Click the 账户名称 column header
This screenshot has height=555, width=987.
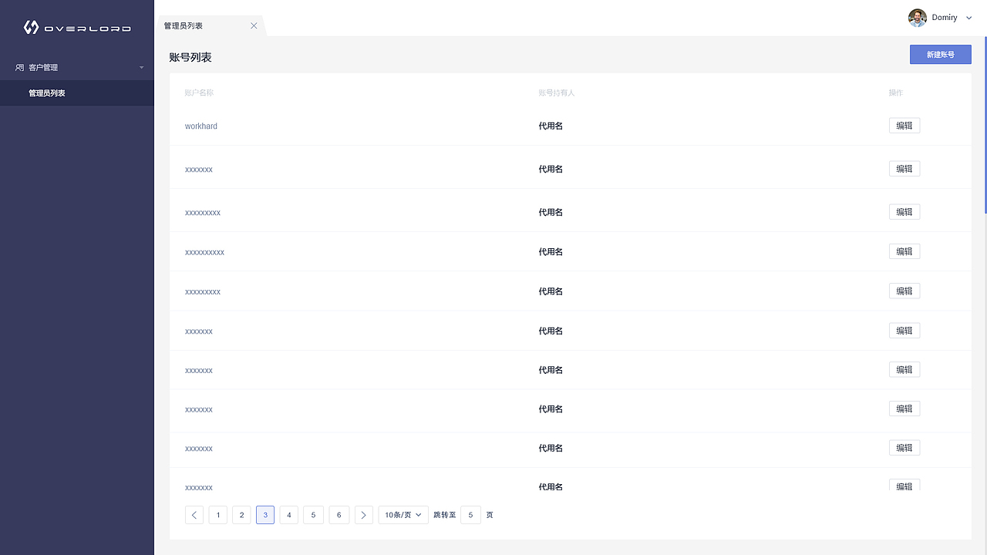pyautogui.click(x=199, y=93)
